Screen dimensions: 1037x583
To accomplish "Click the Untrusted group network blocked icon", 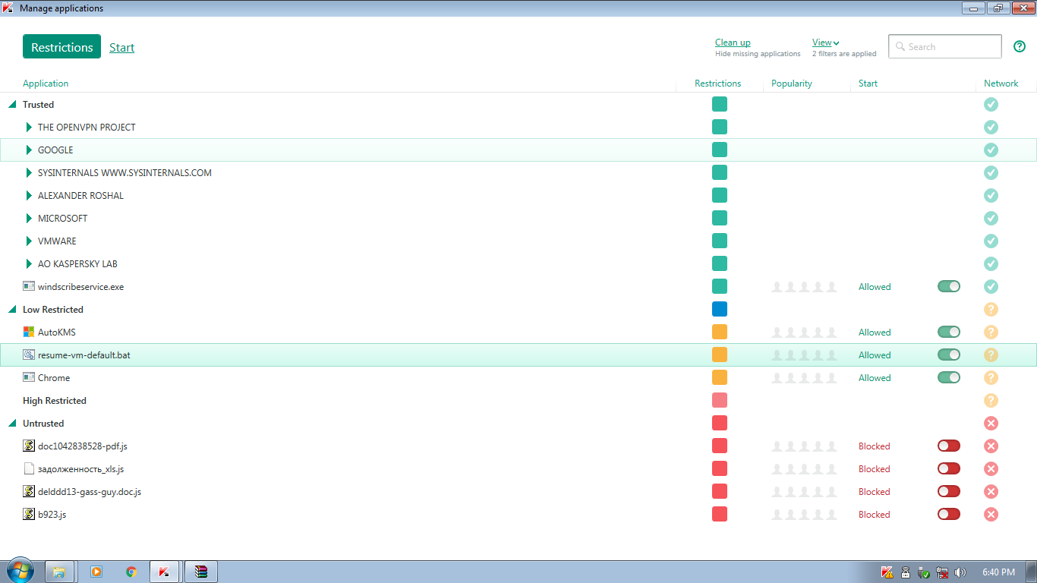I will tap(991, 424).
